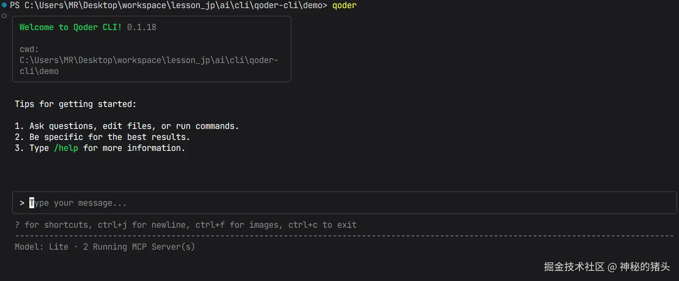
Task: Click the 'Tips for getting started:' line
Action: [x=76, y=104]
